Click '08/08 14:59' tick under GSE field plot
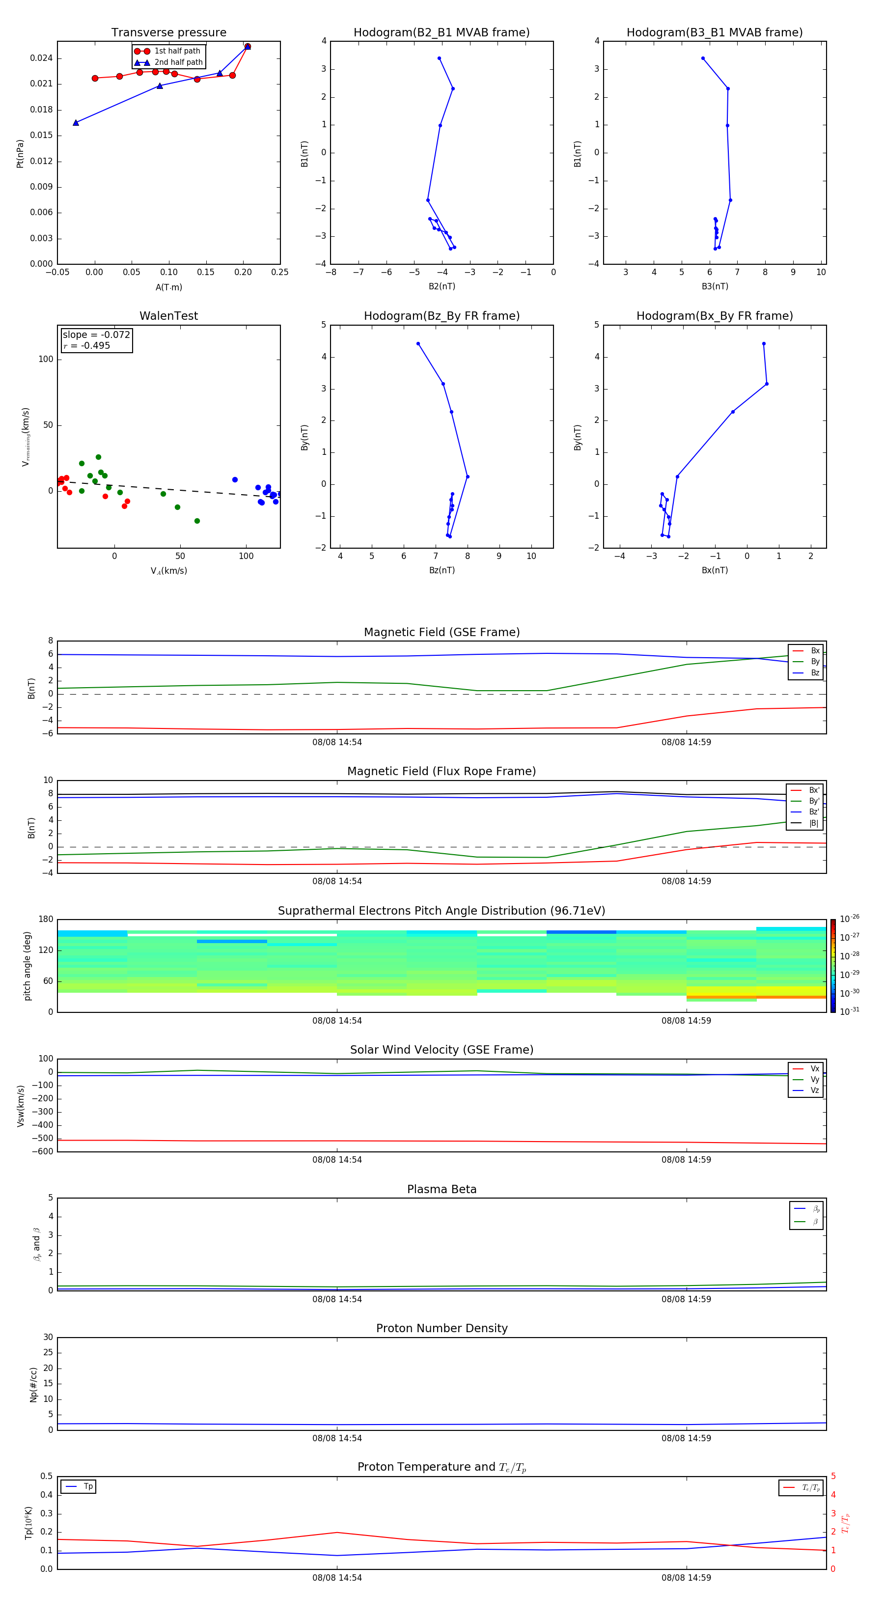 click(687, 743)
